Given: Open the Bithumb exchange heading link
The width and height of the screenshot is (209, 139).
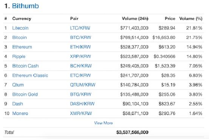Looking at the screenshot, I should [x=25, y=6].
